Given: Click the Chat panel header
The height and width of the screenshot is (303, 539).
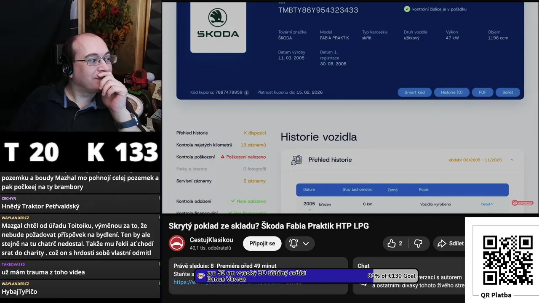Looking at the screenshot, I should (x=363, y=266).
